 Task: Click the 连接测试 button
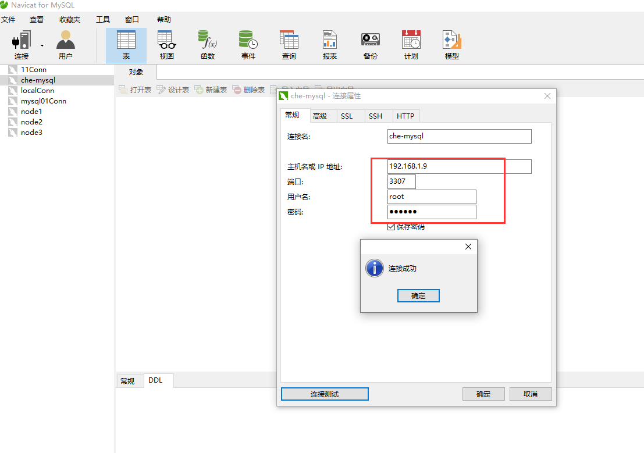click(x=325, y=394)
